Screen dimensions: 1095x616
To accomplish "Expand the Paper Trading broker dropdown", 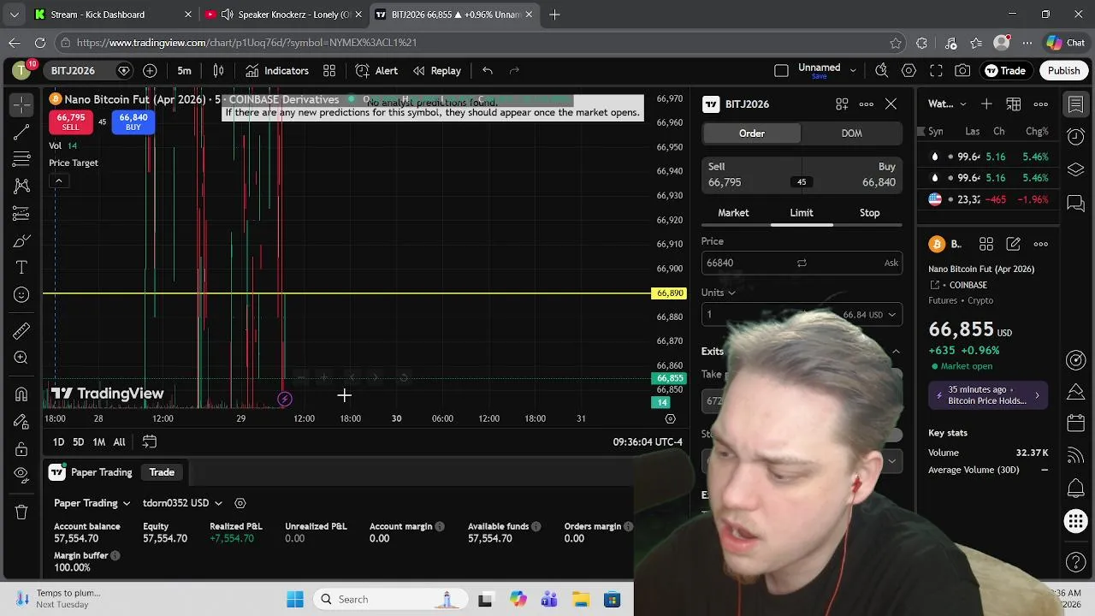I will [92, 503].
